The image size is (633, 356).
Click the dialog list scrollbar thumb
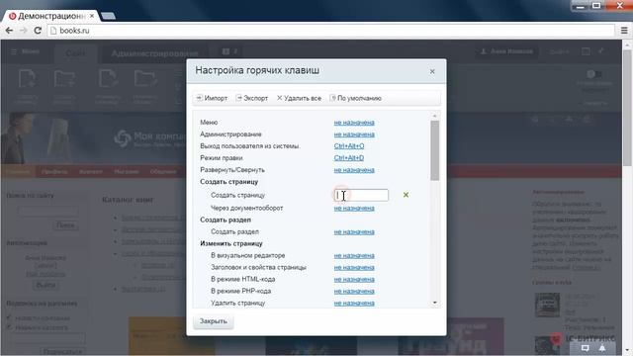435,150
